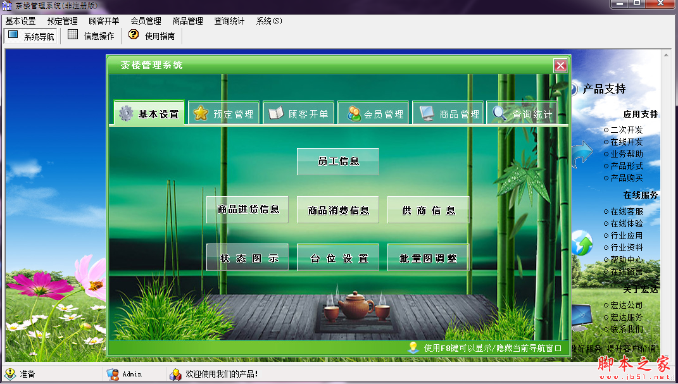This screenshot has height=384, width=678.
Task: Select the 基本设置 tab
Action: click(x=149, y=113)
